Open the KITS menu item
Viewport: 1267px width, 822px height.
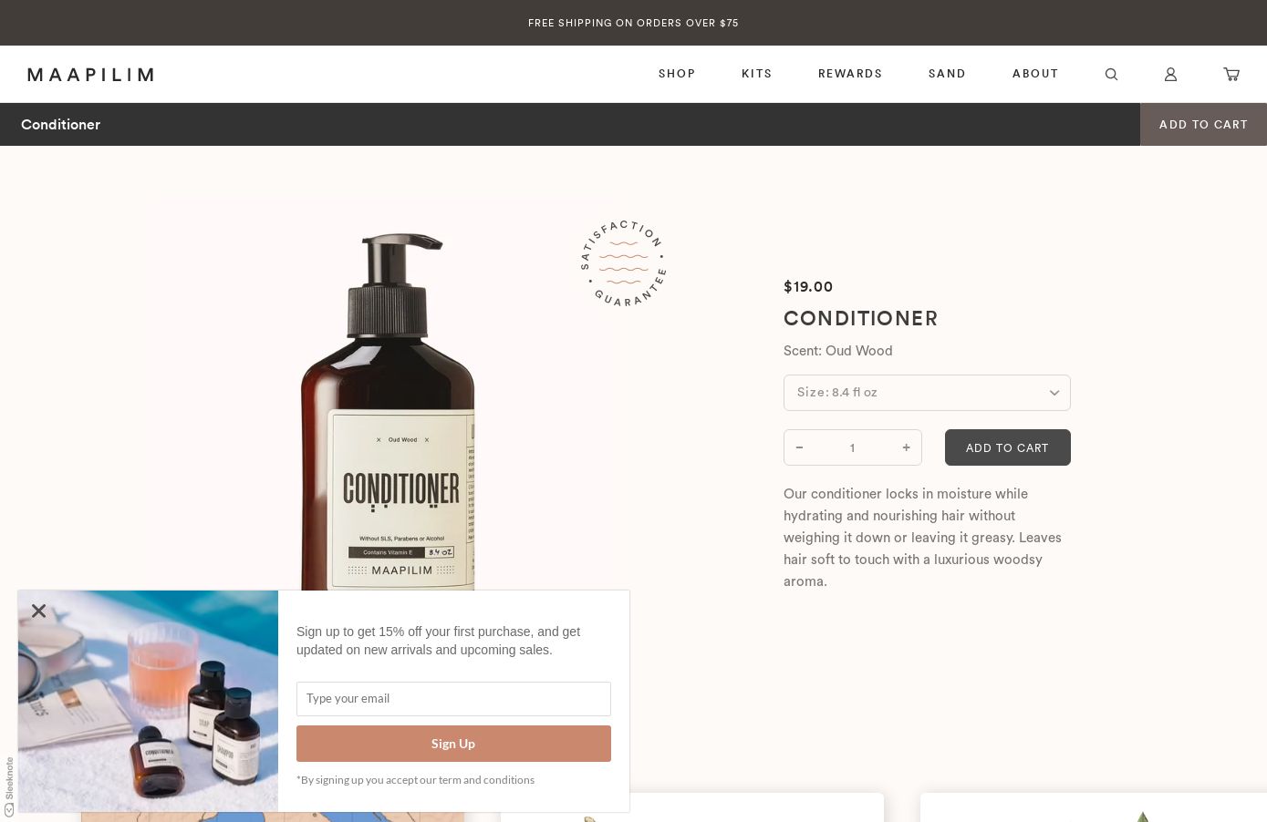pos(757,74)
